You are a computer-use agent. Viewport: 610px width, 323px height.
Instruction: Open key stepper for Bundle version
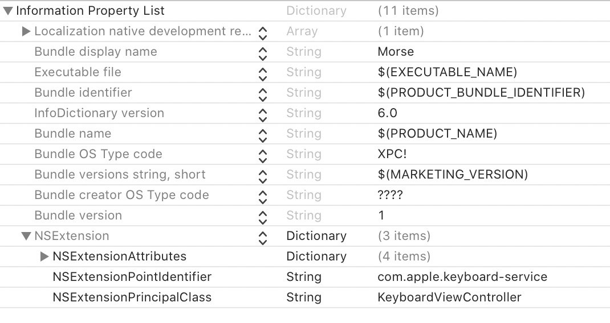click(263, 218)
